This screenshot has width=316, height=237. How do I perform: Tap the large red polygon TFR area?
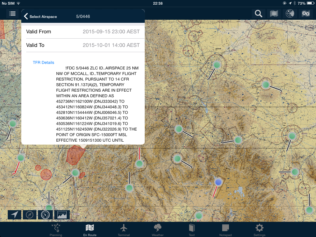(75, 155)
